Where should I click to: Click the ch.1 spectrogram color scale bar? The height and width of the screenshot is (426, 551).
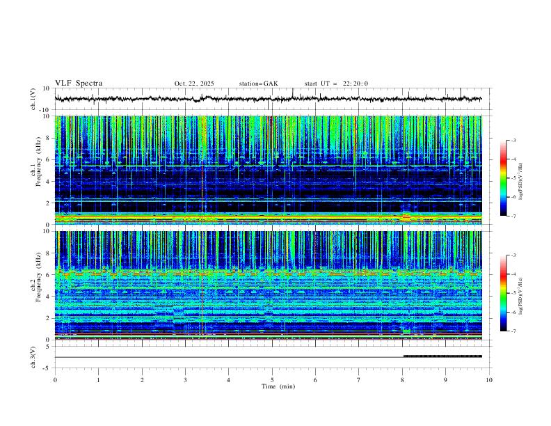click(503, 178)
